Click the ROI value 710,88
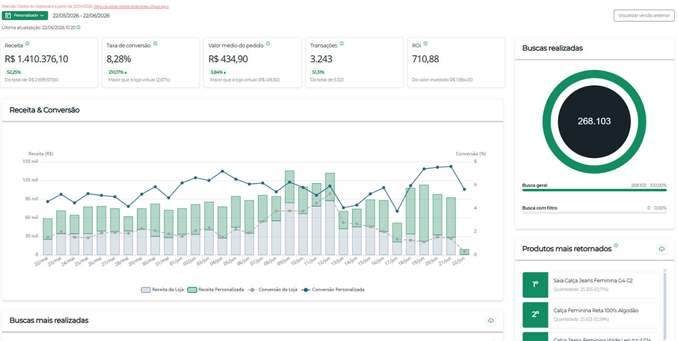 tap(426, 59)
